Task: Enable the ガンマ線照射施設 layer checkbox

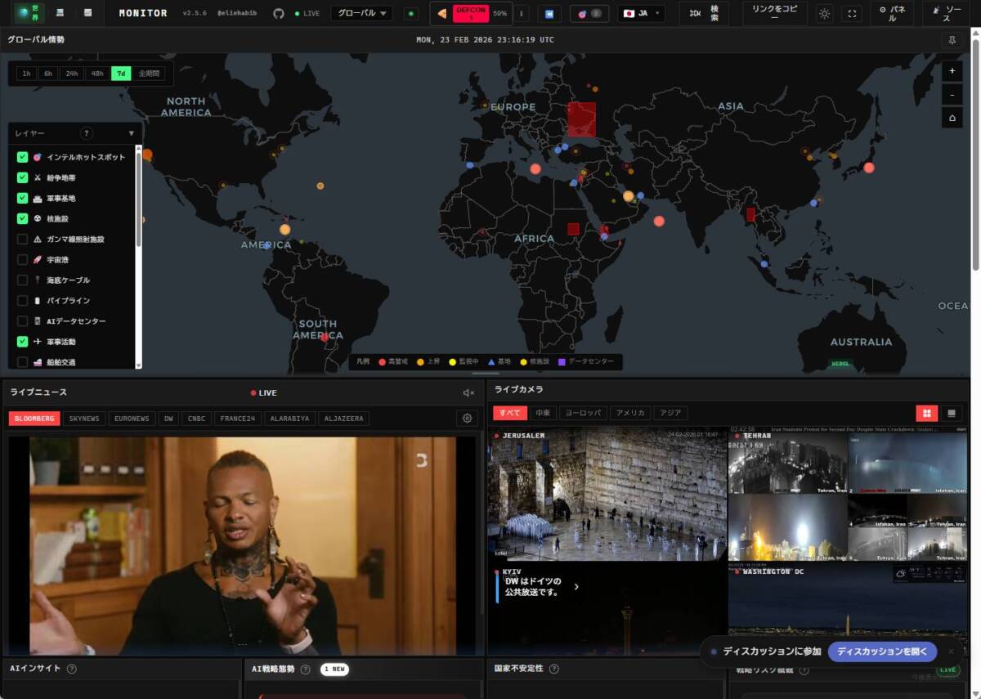Action: 22,239
